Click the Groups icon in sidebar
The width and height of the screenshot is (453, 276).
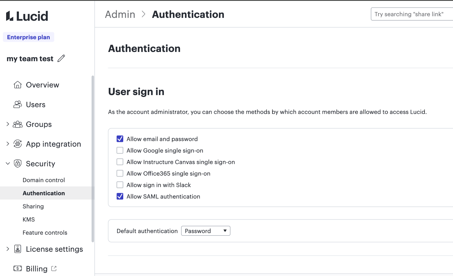pos(18,124)
